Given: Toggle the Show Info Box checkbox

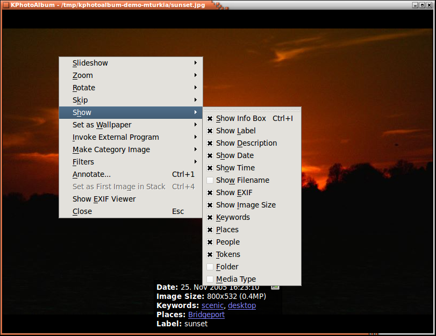Looking at the screenshot, I should coord(210,119).
